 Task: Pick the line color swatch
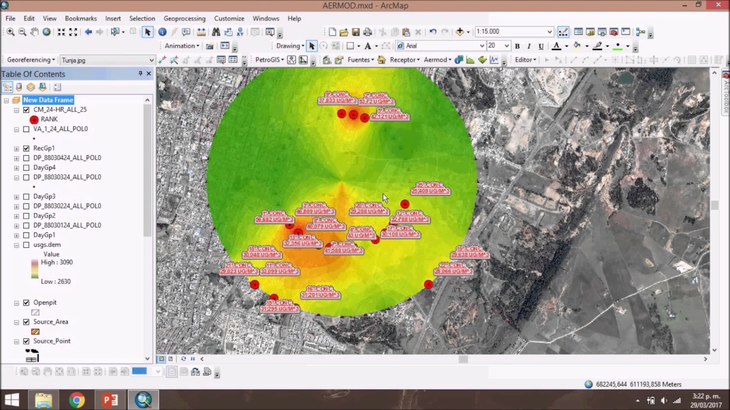(597, 46)
